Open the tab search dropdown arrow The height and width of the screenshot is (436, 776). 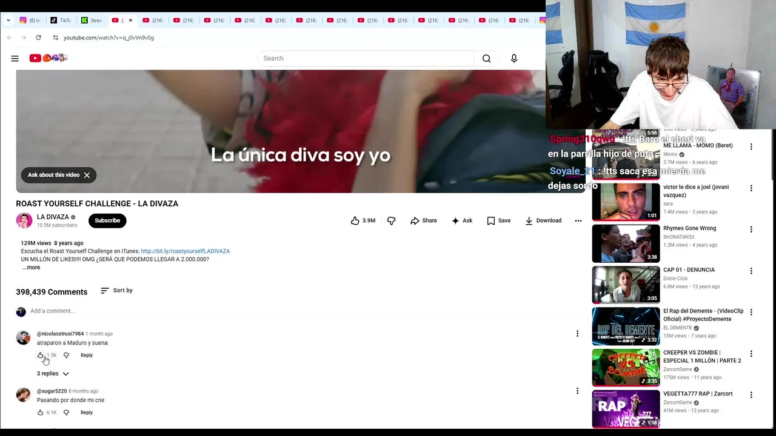8,20
